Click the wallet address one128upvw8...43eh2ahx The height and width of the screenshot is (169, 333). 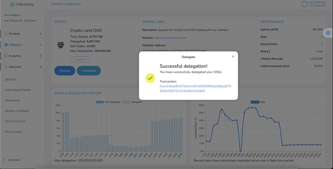pyautogui.click(x=20, y=20)
